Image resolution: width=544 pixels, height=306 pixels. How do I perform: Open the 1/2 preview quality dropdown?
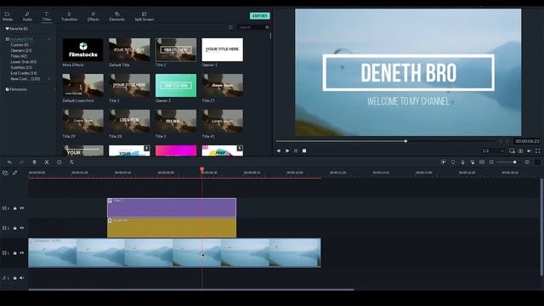click(x=493, y=150)
